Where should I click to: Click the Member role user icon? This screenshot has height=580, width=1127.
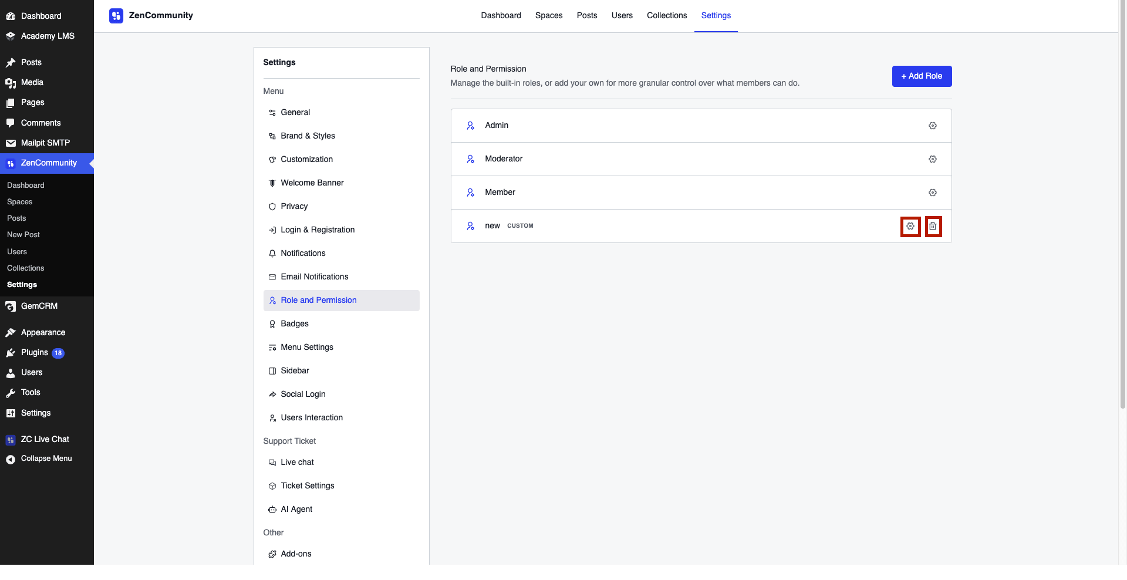click(x=470, y=193)
